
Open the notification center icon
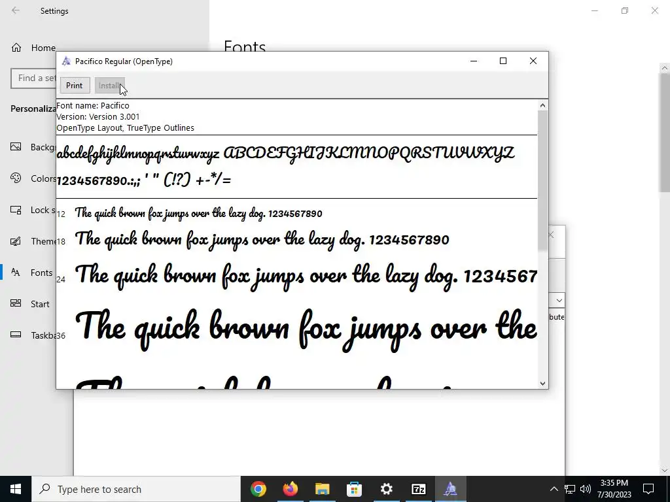pos(648,489)
